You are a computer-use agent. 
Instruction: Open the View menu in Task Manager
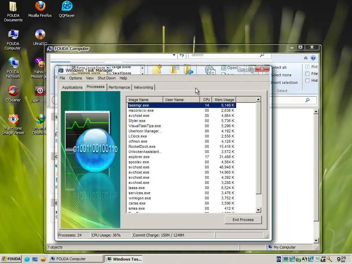click(90, 78)
